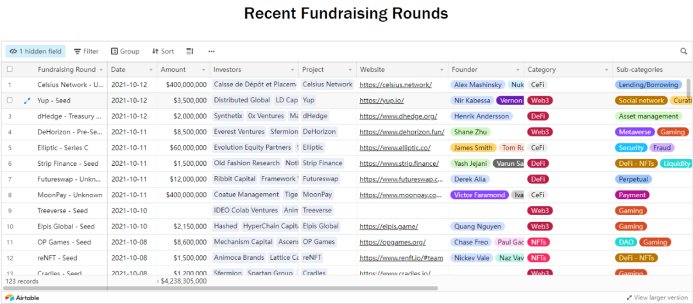The width and height of the screenshot is (693, 304).
Task: Click the DeFi category tag for dHedge row
Action: 538,116
